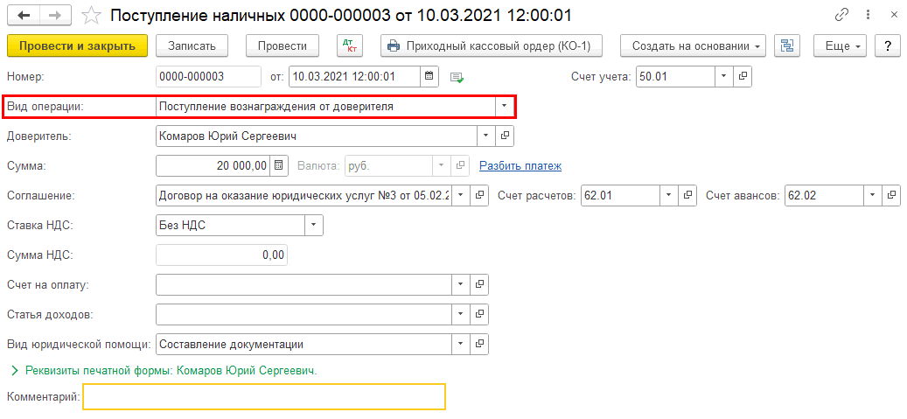This screenshot has height=419, width=907.
Task: Expand Вид операции dropdown list
Action: 505,107
